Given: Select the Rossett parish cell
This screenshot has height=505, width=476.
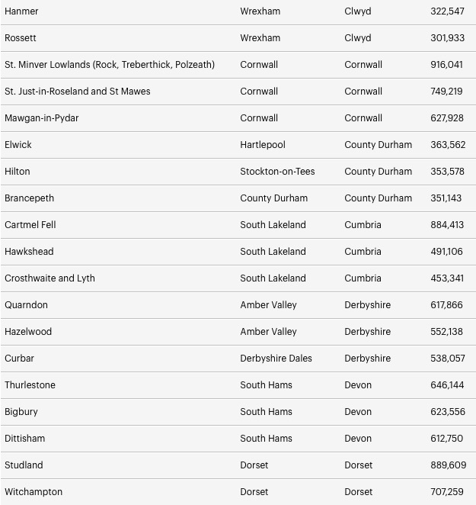Looking at the screenshot, I should click(21, 38).
